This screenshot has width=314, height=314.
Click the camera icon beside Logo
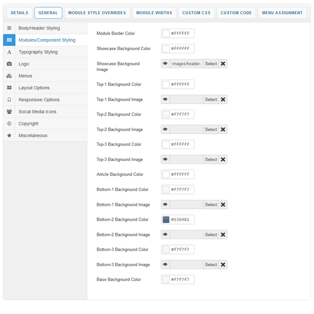(x=9, y=64)
